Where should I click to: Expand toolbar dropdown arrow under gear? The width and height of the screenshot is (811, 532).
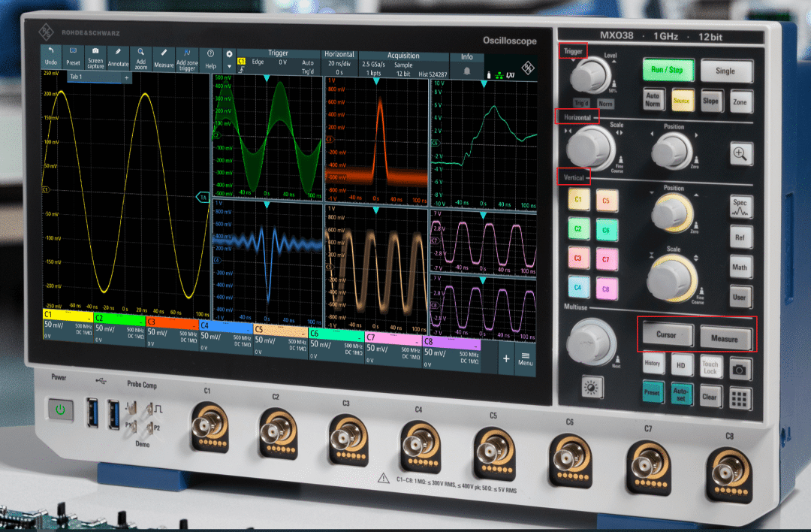click(229, 67)
